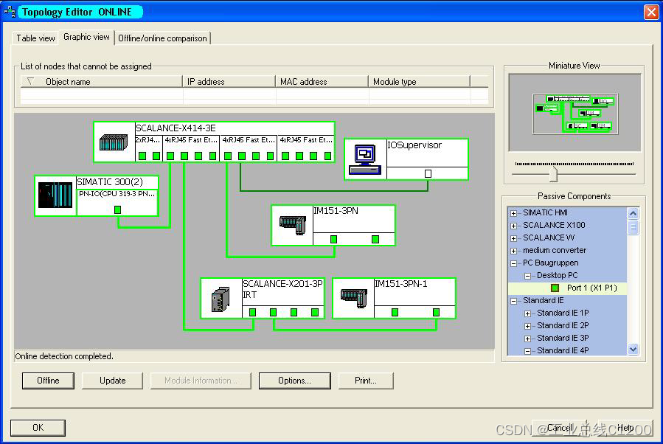Select the first port of IM151-3PN
The image size is (663, 444).
coord(333,240)
